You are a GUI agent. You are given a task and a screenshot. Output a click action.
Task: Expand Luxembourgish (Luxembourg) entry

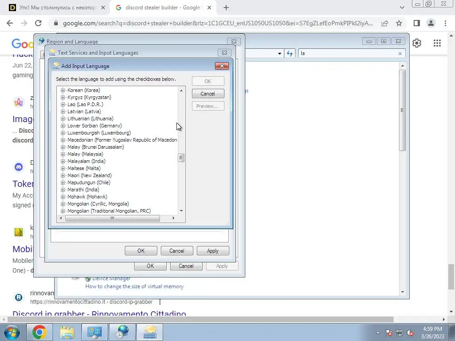click(63, 133)
